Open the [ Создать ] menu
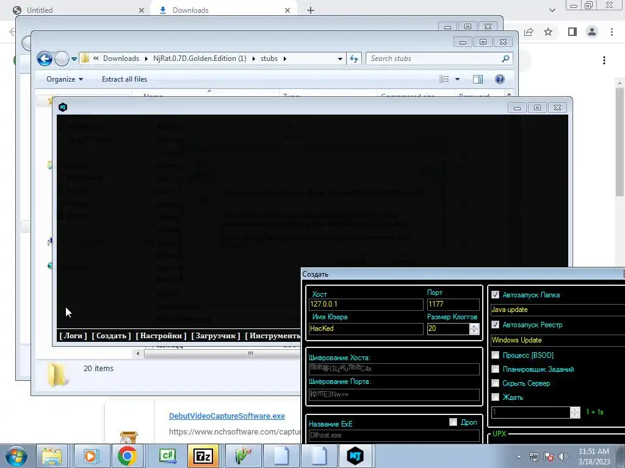Screen dimensions: 625x468 pyautogui.click(x=111, y=336)
